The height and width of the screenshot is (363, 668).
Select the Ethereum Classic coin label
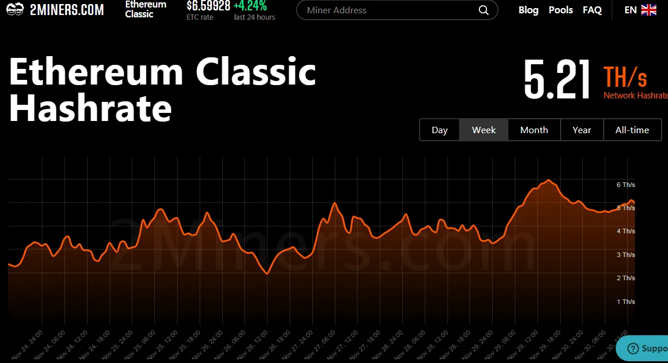[x=145, y=9]
